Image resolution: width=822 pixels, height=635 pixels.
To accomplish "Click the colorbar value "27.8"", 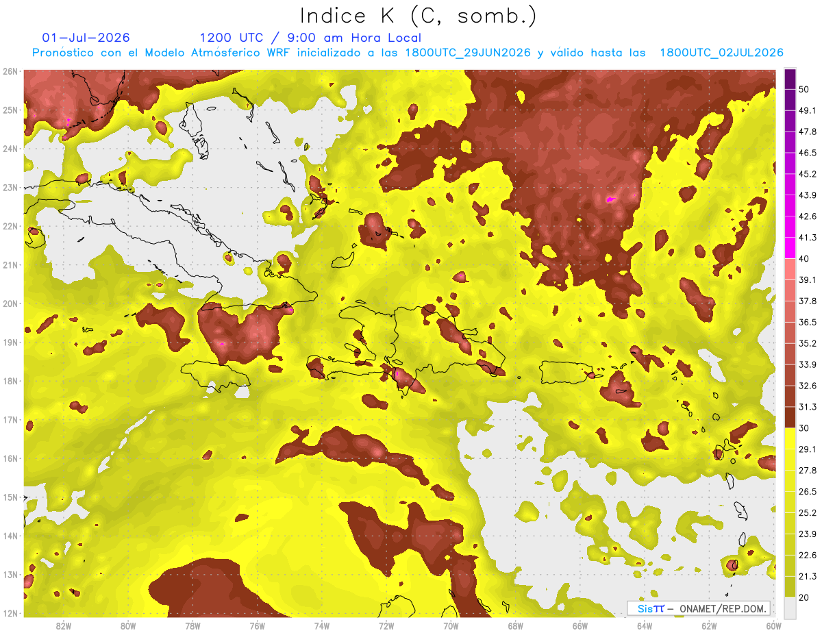I will point(808,471).
